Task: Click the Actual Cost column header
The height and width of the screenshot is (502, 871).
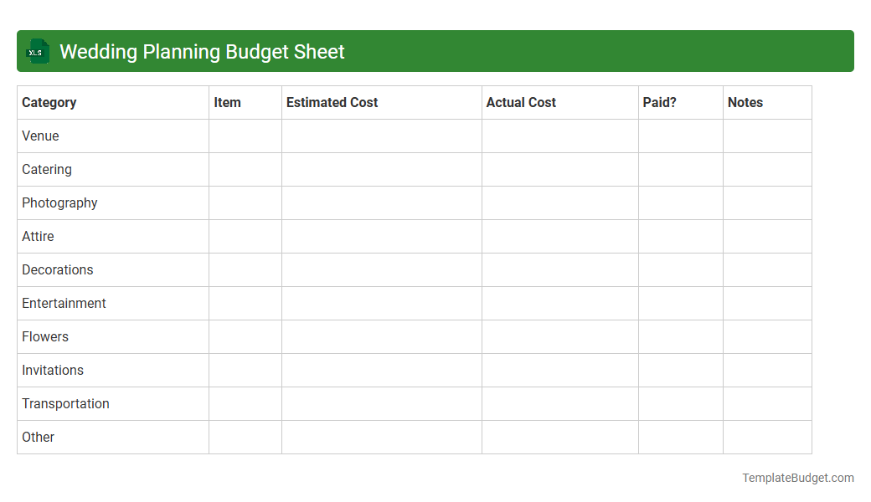Action: click(521, 102)
